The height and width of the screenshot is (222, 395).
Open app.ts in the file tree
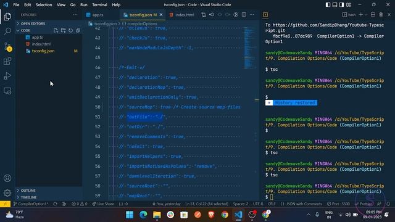(37, 37)
